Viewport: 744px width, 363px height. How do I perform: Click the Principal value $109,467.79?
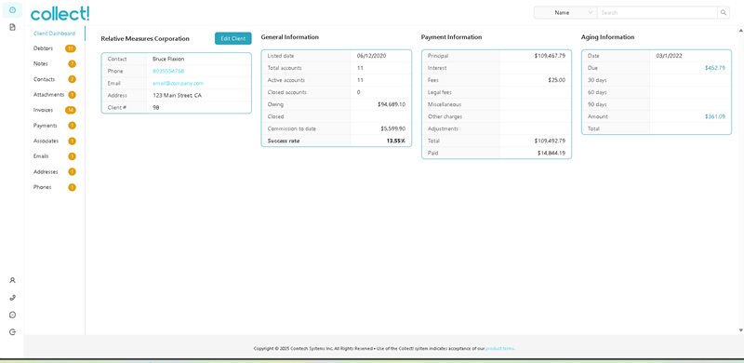point(550,56)
